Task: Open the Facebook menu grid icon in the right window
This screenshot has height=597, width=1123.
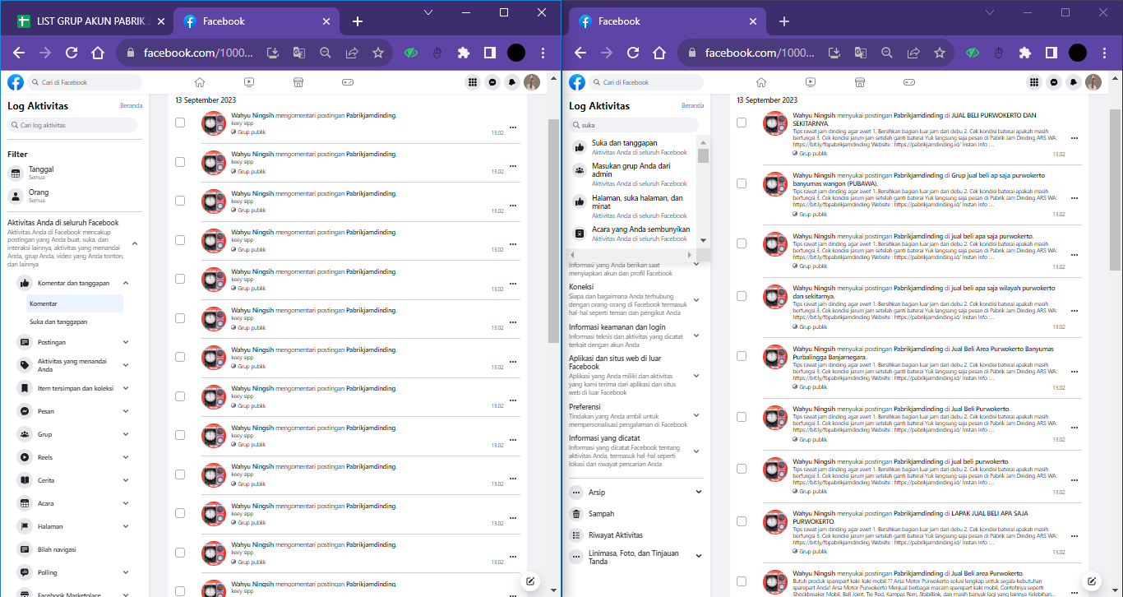Action: (x=1034, y=82)
